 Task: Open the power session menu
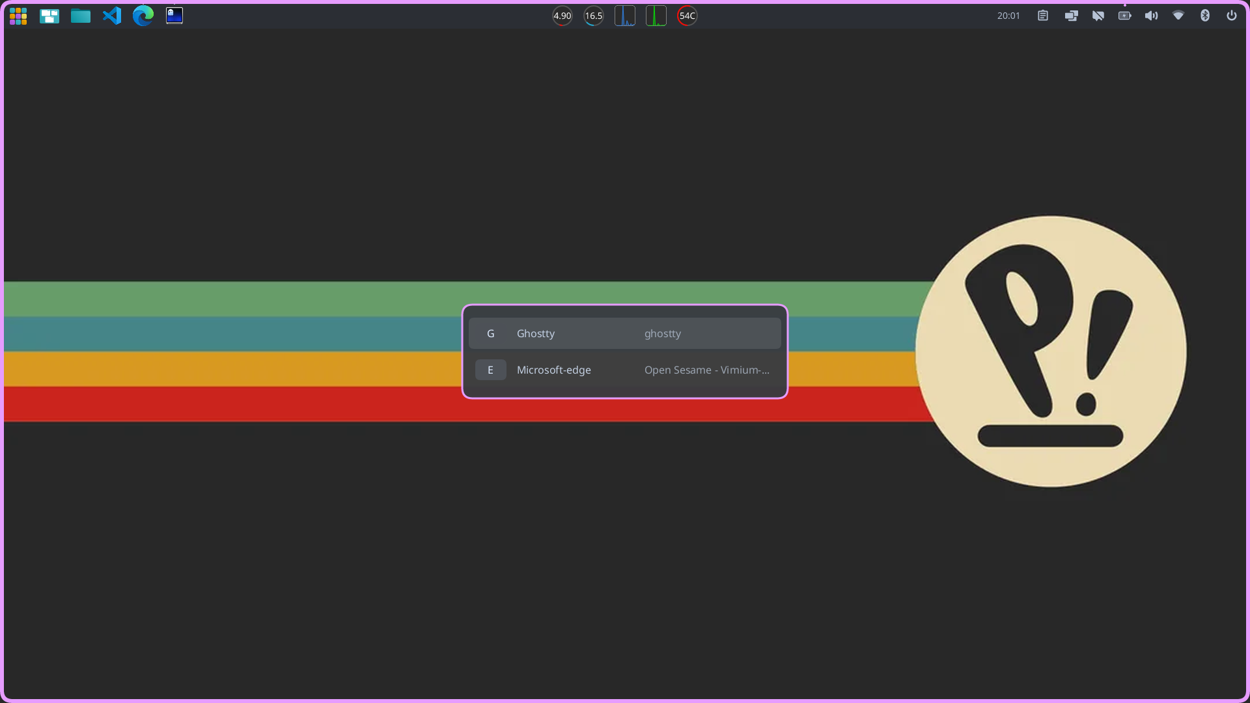pyautogui.click(x=1231, y=16)
